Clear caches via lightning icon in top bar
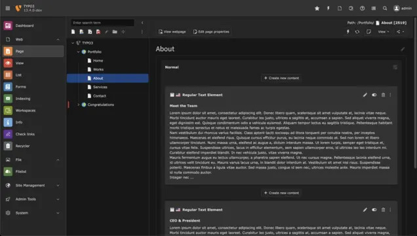 (328, 8)
